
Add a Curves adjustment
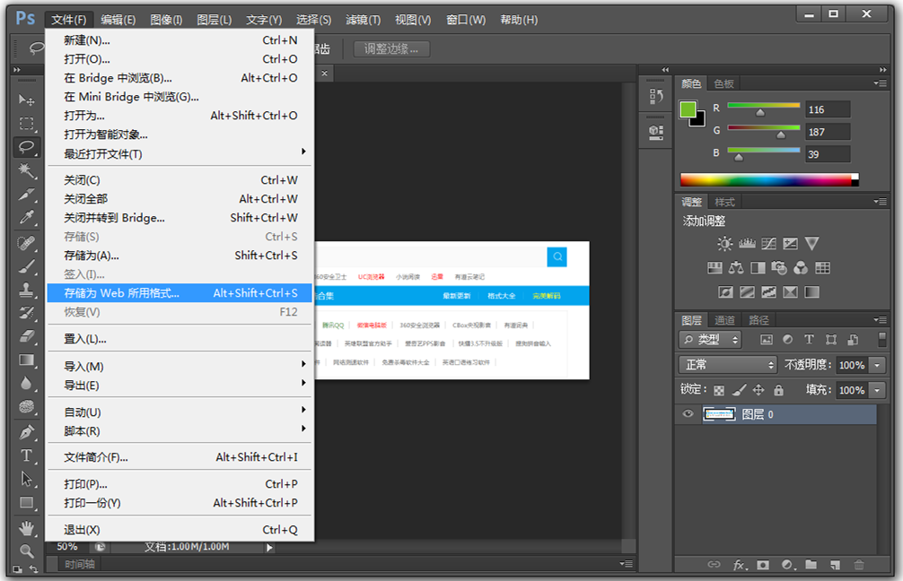pos(769,243)
